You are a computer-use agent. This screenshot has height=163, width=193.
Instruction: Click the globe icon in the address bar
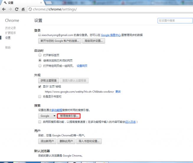[30, 9]
